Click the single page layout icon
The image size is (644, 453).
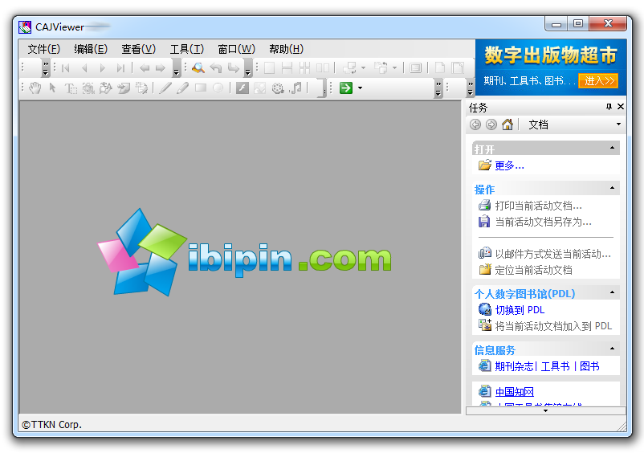click(x=270, y=67)
